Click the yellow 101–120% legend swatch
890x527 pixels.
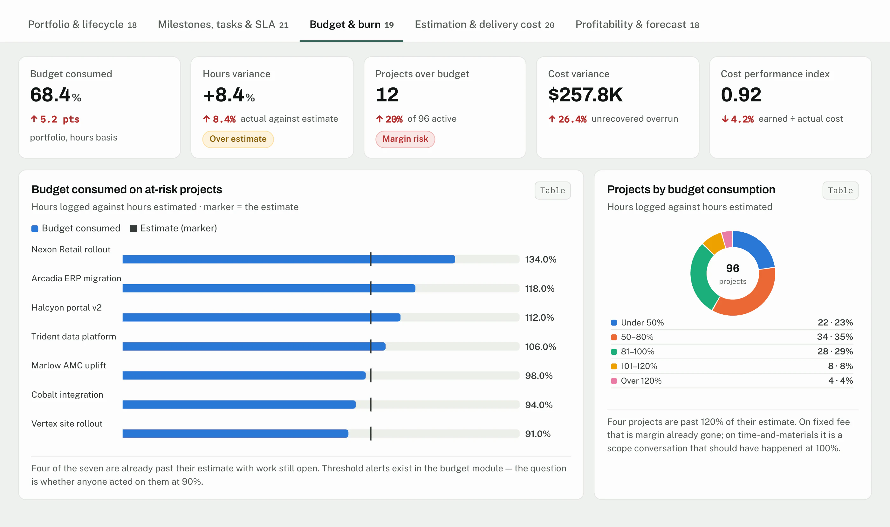[x=614, y=366]
